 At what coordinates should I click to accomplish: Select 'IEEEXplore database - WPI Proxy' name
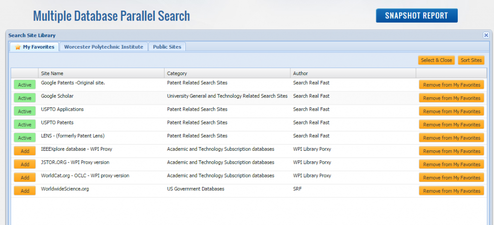point(77,149)
